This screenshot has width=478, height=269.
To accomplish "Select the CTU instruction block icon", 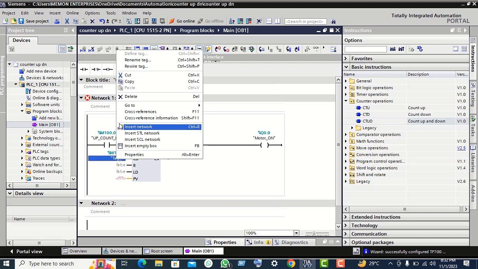I will click(358, 108).
